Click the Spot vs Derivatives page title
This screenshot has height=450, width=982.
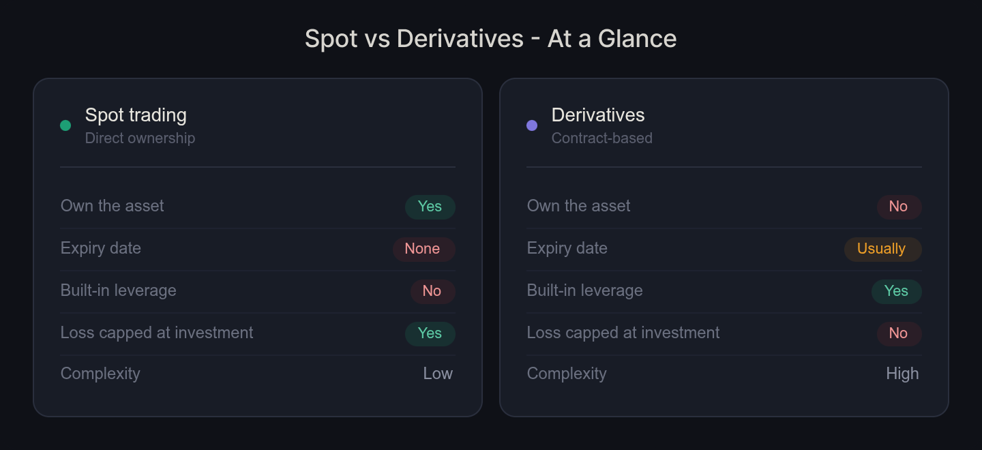click(490, 39)
